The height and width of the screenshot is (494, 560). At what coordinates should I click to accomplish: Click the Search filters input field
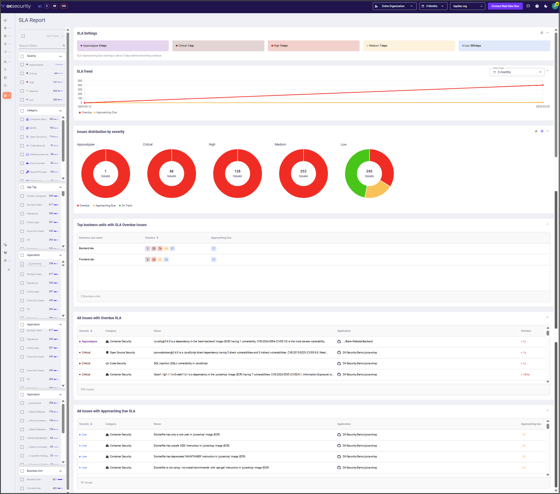tap(40, 46)
